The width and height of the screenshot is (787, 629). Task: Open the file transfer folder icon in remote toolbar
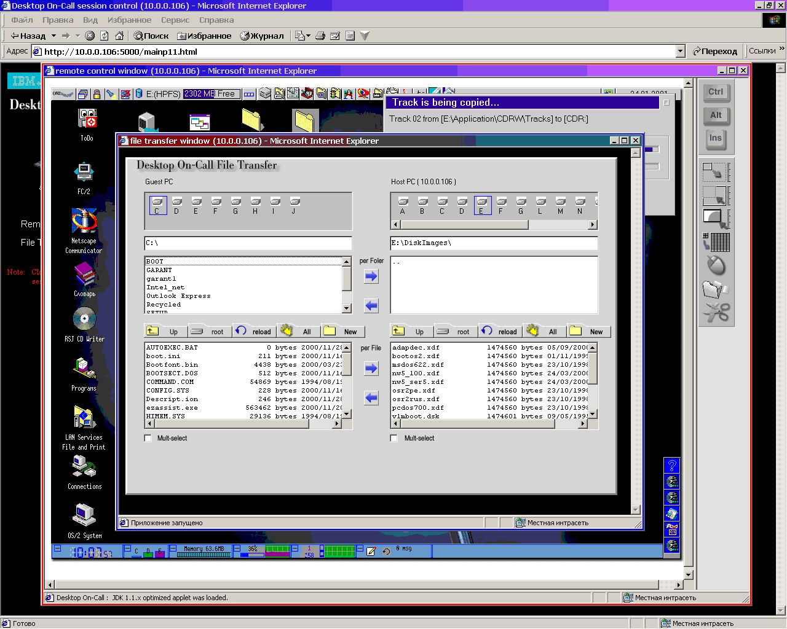tap(716, 289)
